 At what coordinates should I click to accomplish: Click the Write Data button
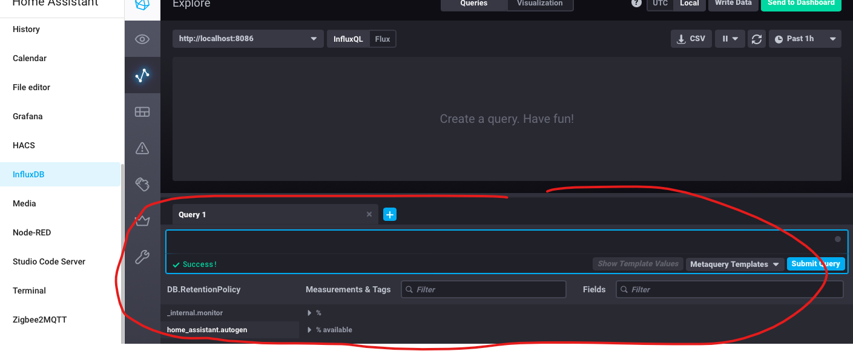coord(733,4)
